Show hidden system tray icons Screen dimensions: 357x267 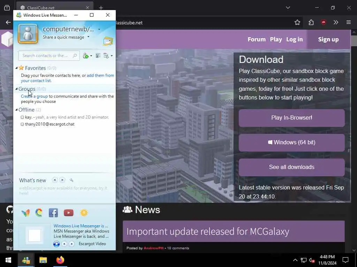(295, 260)
